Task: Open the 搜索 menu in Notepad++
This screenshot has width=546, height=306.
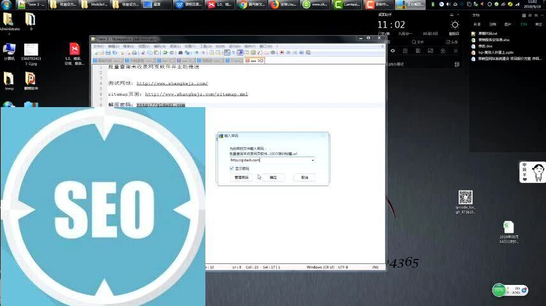Action: click(128, 47)
